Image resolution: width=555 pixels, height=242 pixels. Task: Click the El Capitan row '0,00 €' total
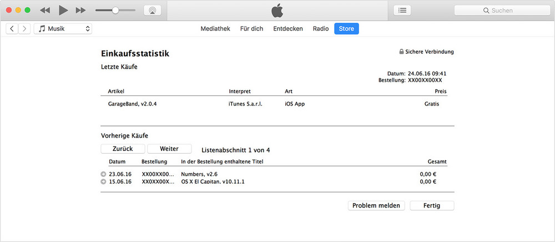(x=428, y=181)
